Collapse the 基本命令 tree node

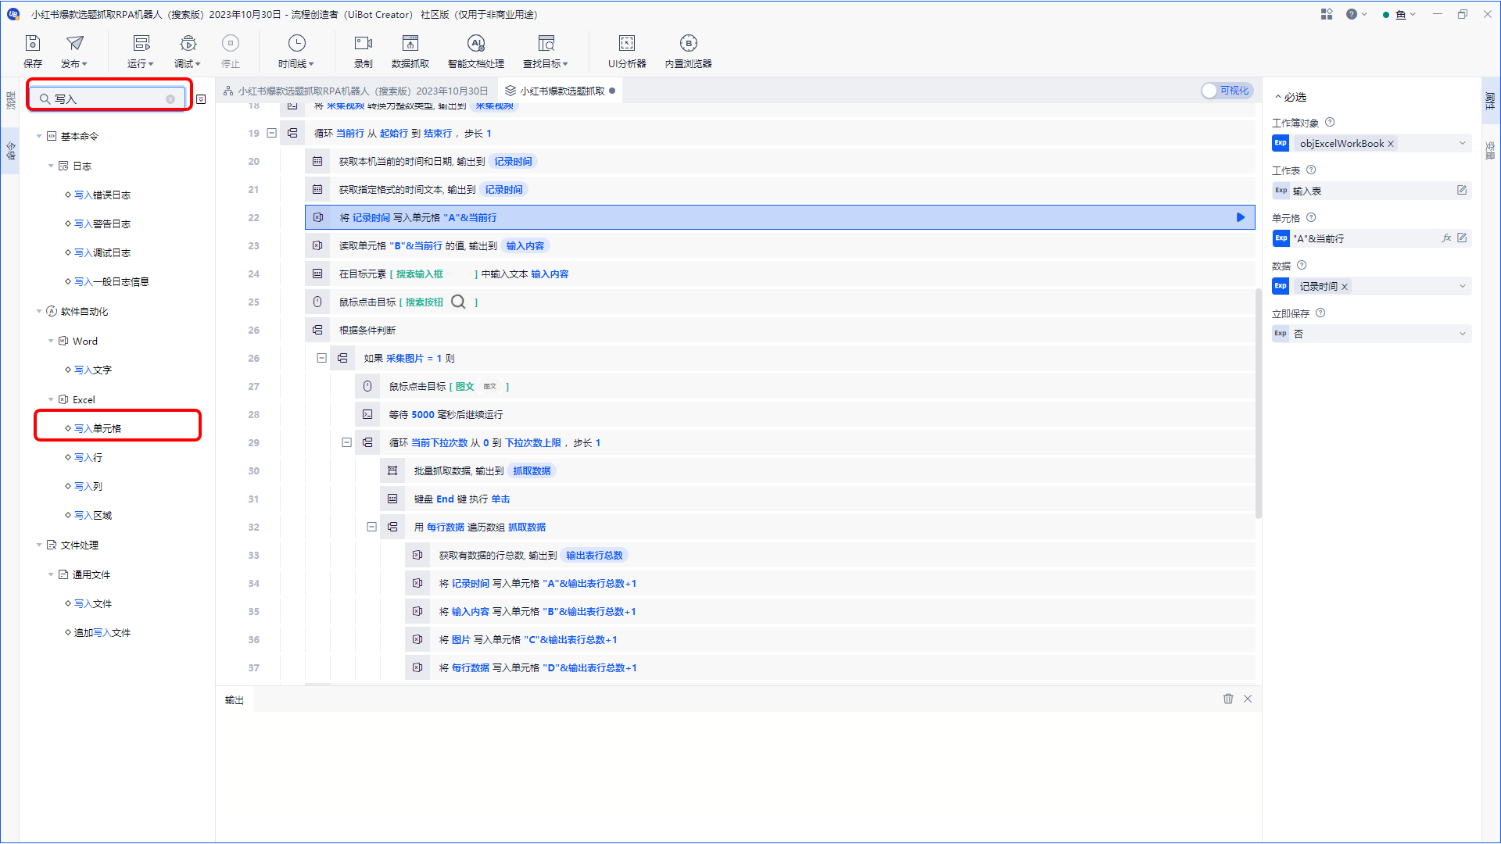click(39, 136)
